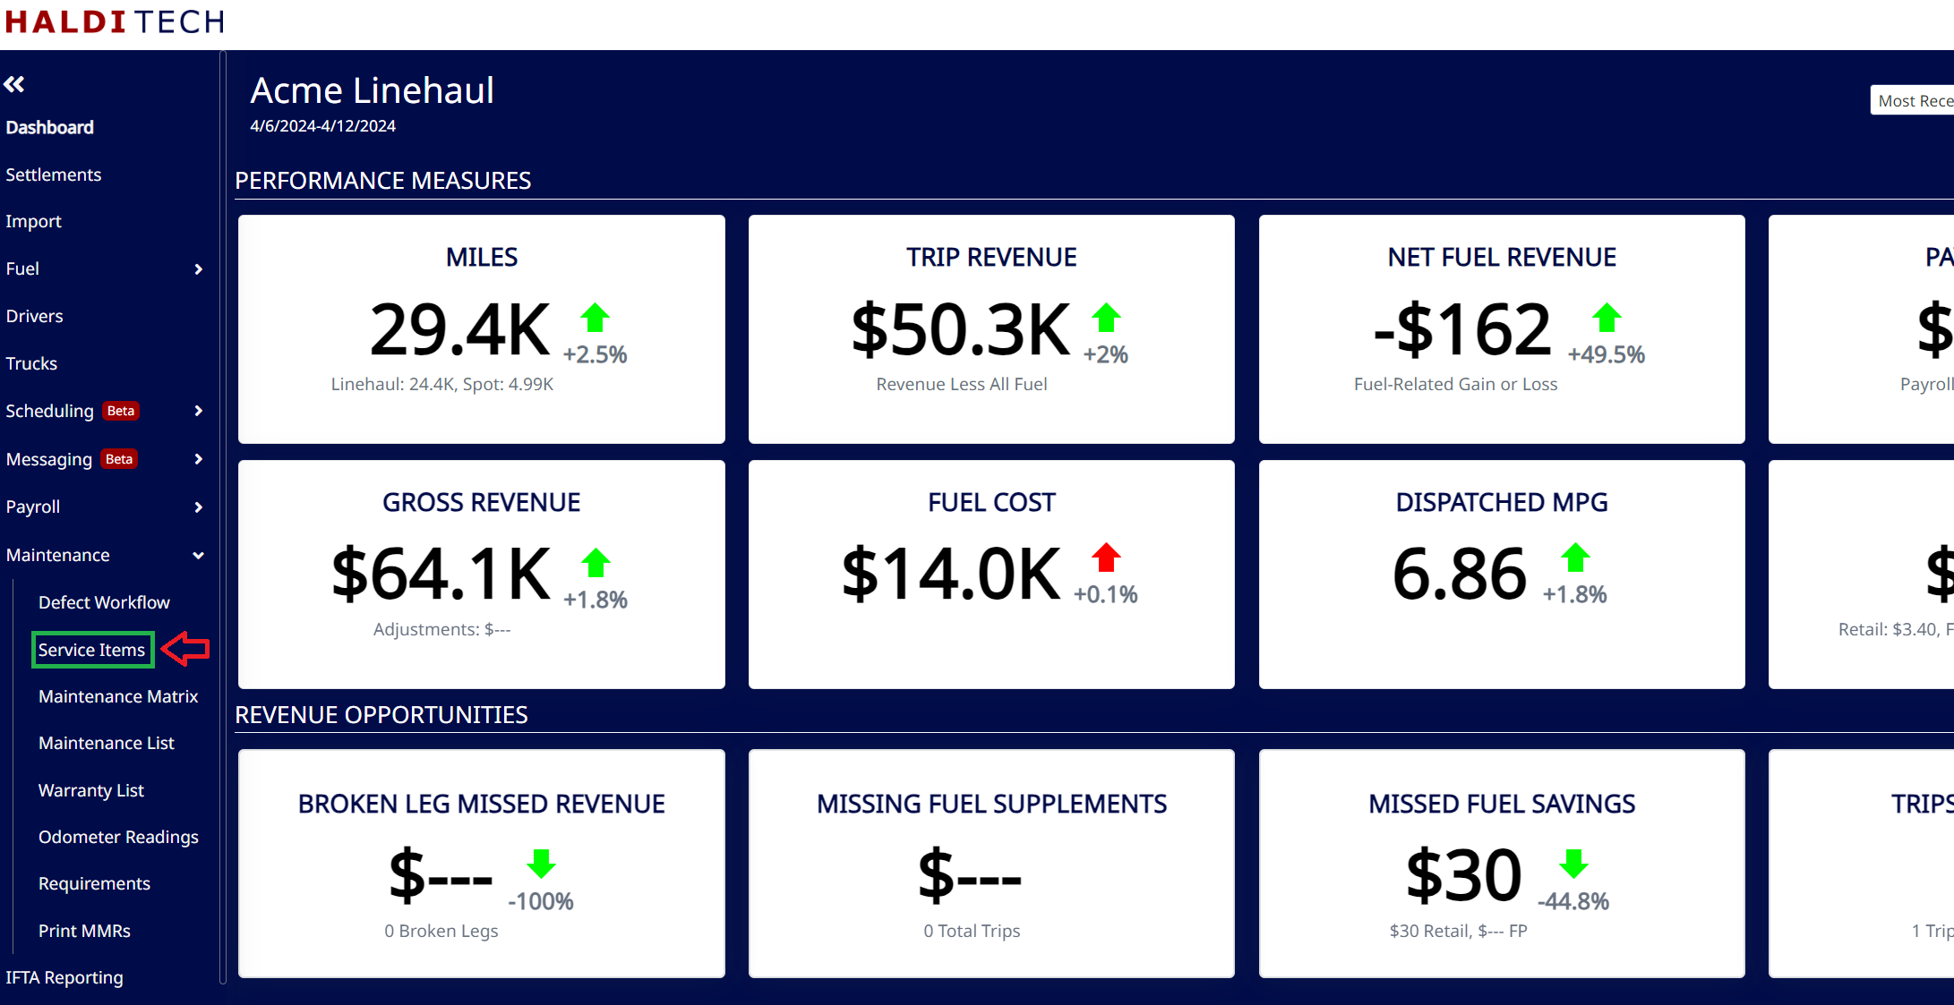Expand the Fuel submenu chevron
This screenshot has height=1005, width=1954.
pos(198,269)
